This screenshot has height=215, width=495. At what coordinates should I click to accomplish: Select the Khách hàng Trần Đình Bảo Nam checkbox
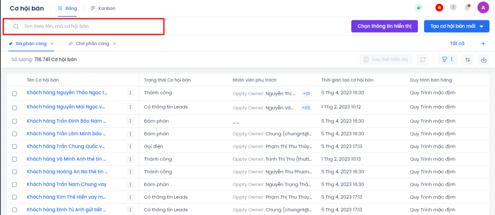click(x=15, y=121)
